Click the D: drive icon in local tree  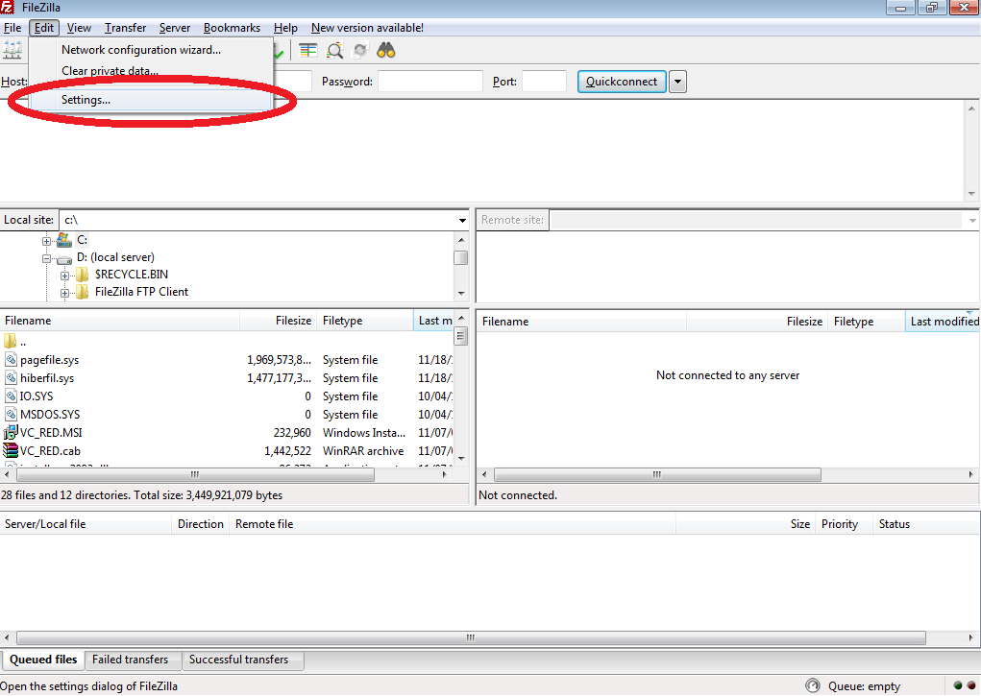(x=63, y=258)
